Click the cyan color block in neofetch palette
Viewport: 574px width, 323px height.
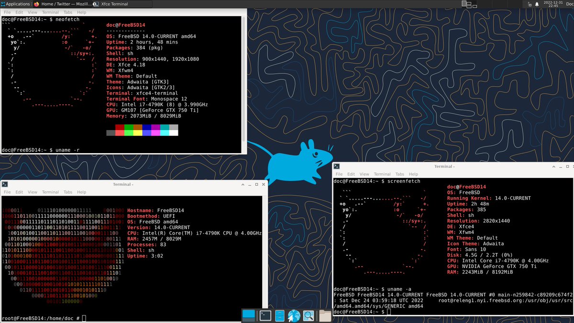click(x=165, y=127)
